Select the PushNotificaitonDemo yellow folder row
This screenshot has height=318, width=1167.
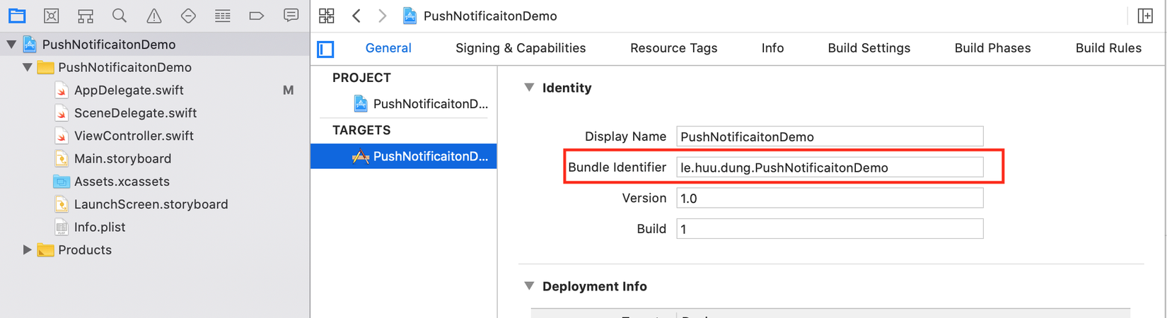[155, 67]
